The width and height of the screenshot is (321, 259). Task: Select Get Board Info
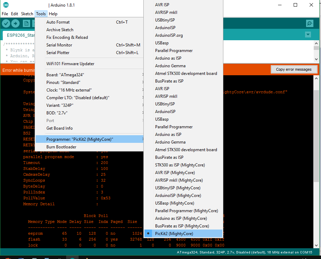(x=89, y=128)
